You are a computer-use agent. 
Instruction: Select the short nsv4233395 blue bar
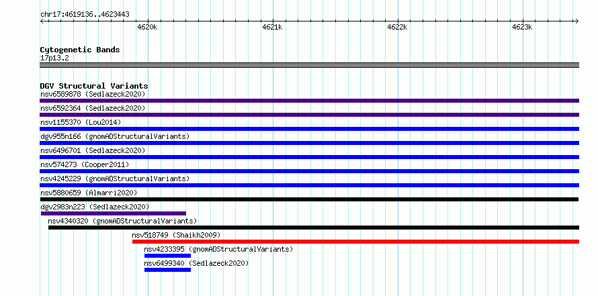point(167,256)
